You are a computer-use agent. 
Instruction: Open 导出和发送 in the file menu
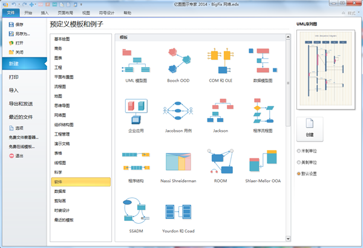pyautogui.click(x=21, y=104)
